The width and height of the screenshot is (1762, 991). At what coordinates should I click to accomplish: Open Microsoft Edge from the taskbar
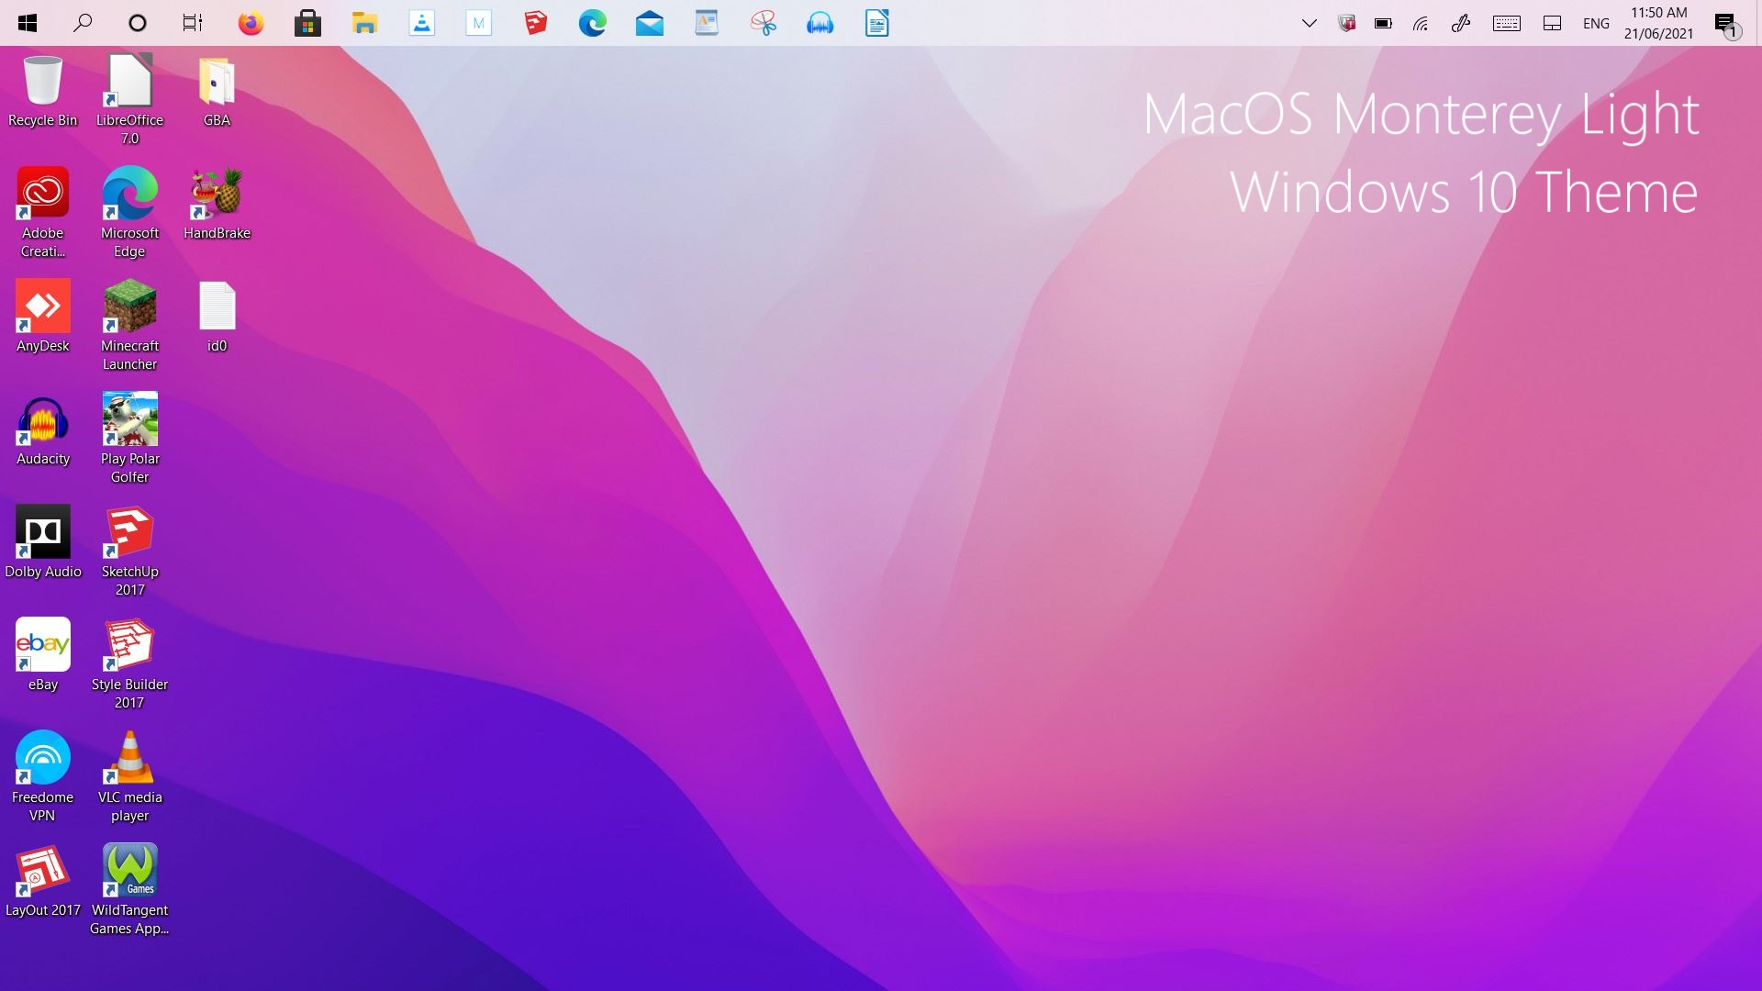592,23
